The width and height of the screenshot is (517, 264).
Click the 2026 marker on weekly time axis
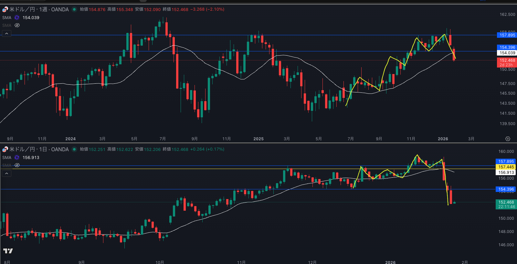coord(443,139)
